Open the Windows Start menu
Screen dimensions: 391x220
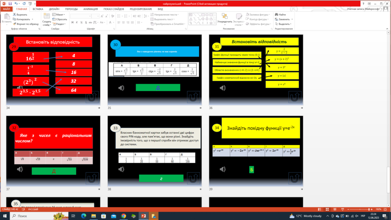pos(5,216)
